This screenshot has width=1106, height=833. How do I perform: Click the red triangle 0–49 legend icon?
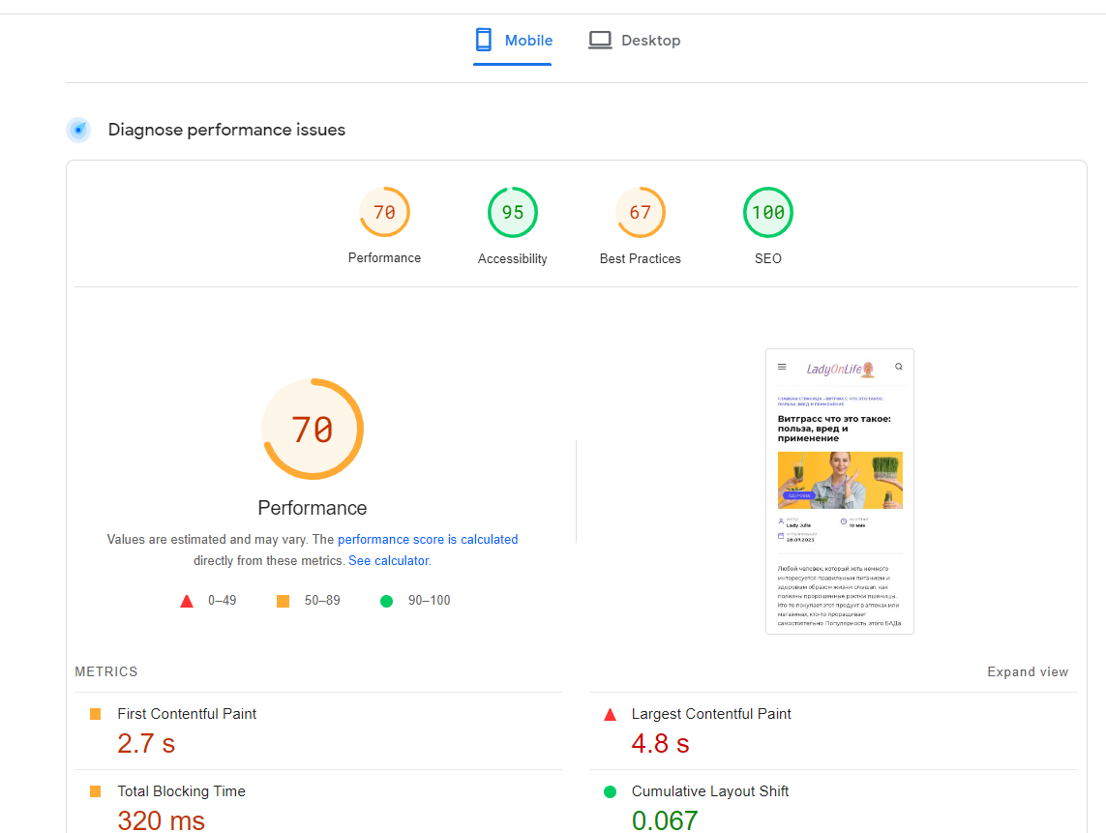(x=187, y=601)
